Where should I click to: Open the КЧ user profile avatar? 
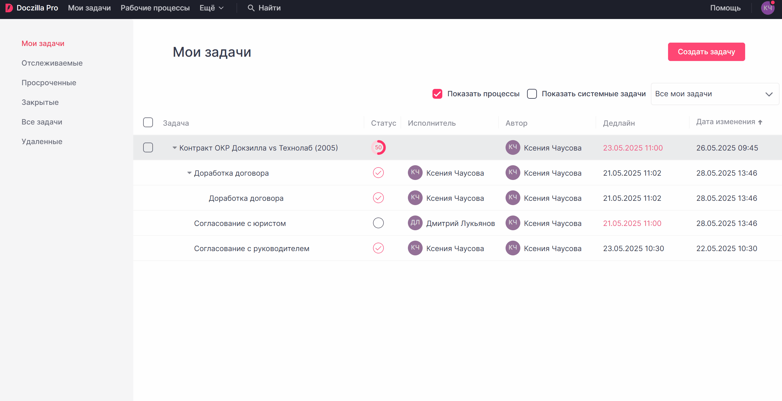click(x=768, y=8)
